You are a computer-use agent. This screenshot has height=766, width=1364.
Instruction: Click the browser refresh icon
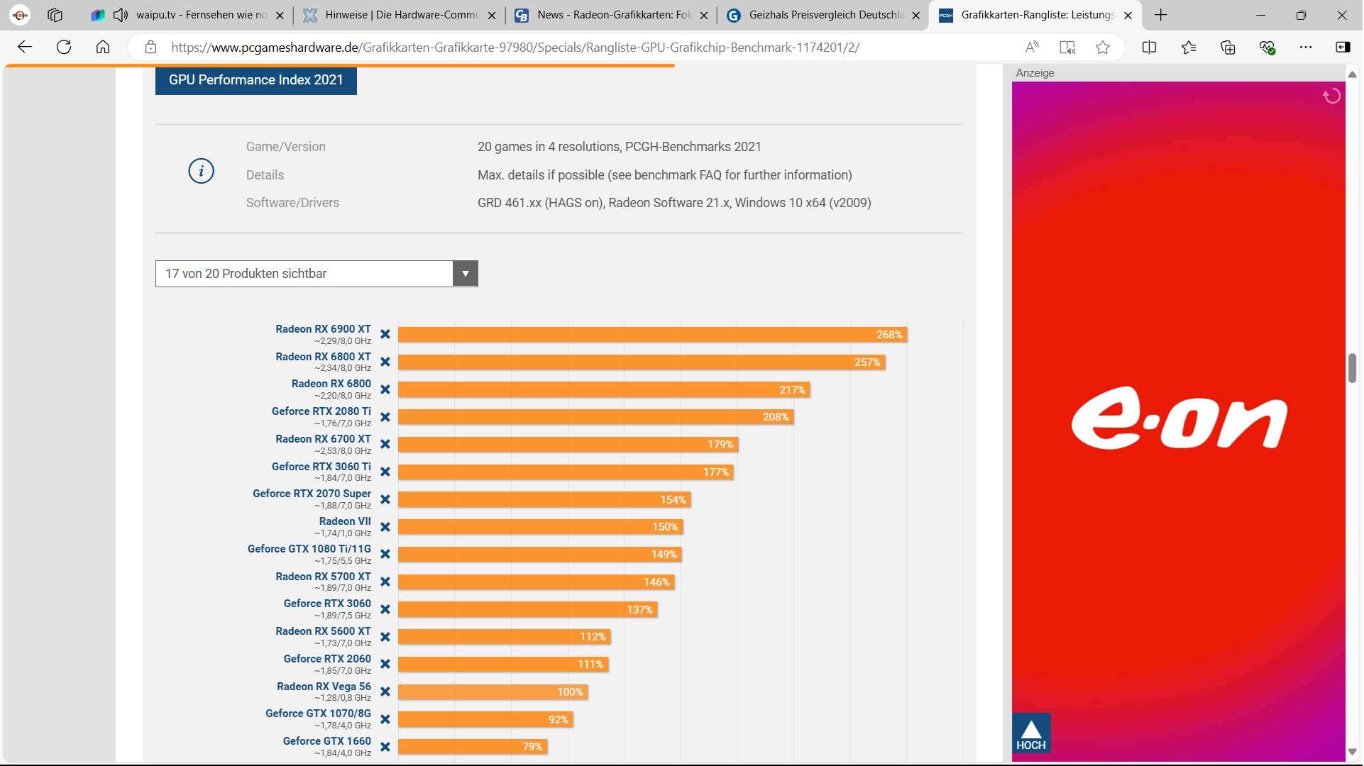(64, 48)
